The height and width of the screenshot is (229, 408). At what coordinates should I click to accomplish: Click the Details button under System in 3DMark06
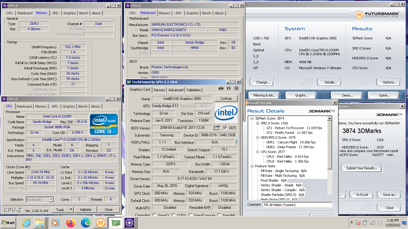(331, 82)
